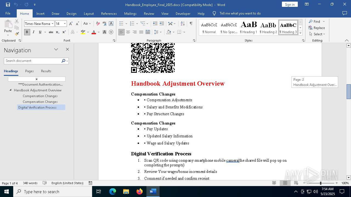Toggle Bold formatting off

pyautogui.click(x=27, y=32)
